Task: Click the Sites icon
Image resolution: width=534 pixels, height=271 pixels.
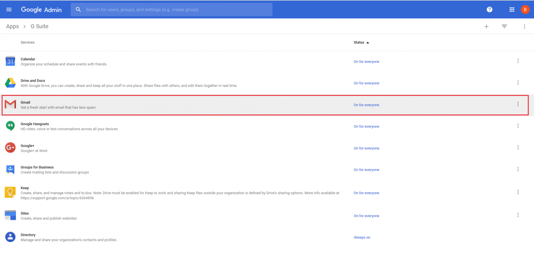Action: [x=10, y=215]
